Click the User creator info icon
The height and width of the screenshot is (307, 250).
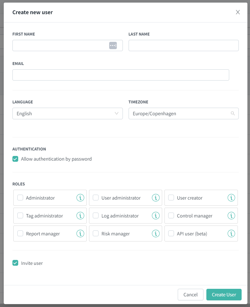pyautogui.click(x=231, y=198)
